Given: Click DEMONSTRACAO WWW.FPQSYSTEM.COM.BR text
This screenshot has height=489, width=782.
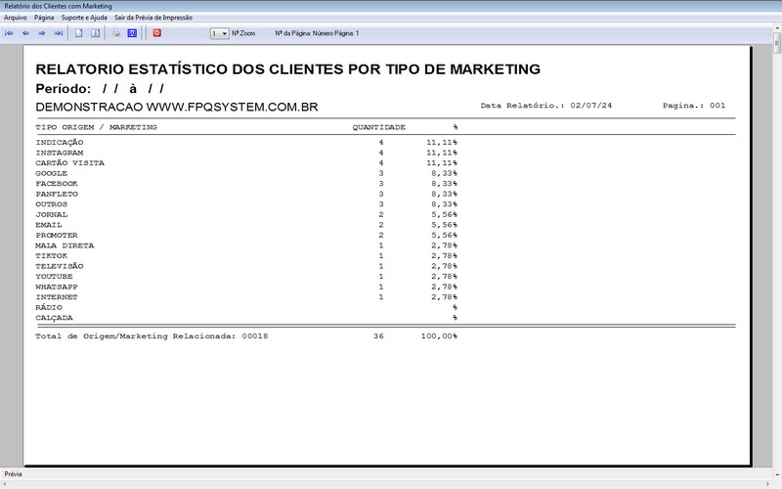Looking at the screenshot, I should pyautogui.click(x=177, y=108).
